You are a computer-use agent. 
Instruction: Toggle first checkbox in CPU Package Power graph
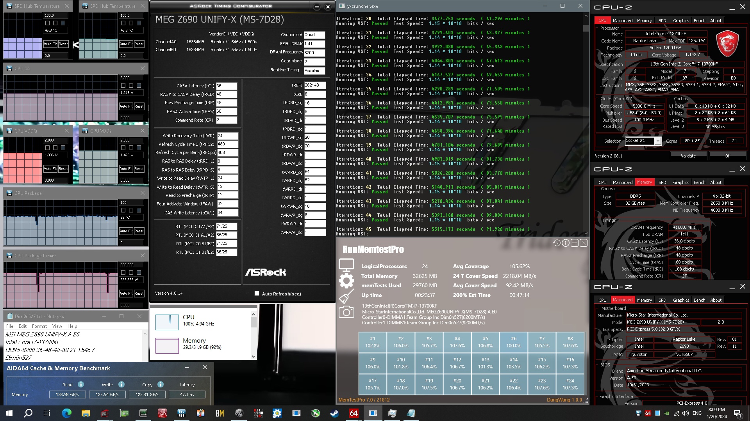pos(123,272)
